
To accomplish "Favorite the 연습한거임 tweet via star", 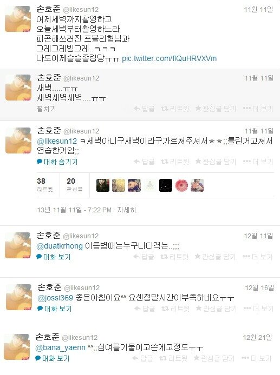I will coord(216,162).
